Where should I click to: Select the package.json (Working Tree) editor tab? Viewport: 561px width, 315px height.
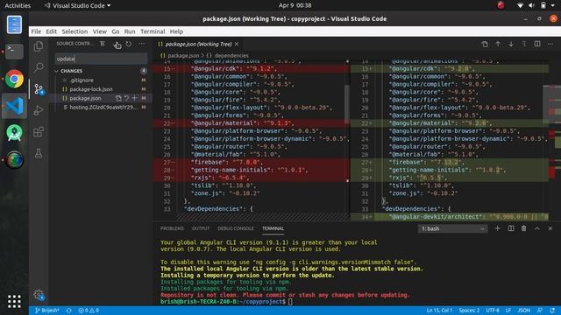tap(199, 45)
